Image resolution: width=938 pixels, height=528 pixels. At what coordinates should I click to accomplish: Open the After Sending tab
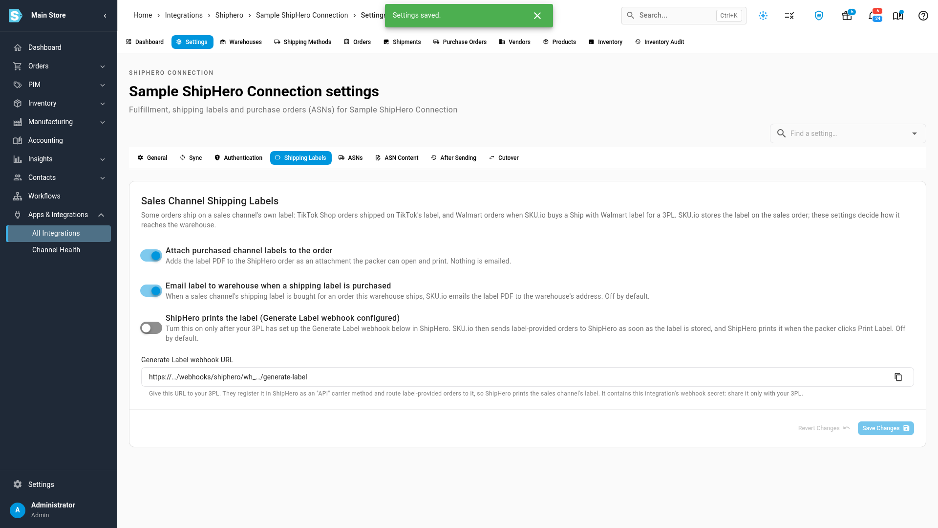coord(453,158)
